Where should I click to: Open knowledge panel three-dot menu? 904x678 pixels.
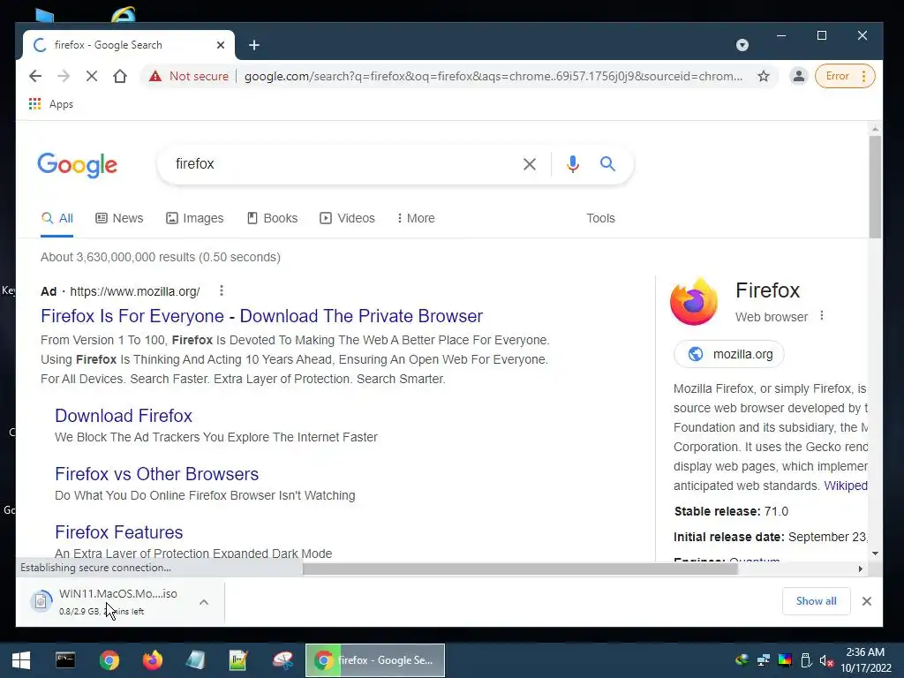pyautogui.click(x=822, y=316)
